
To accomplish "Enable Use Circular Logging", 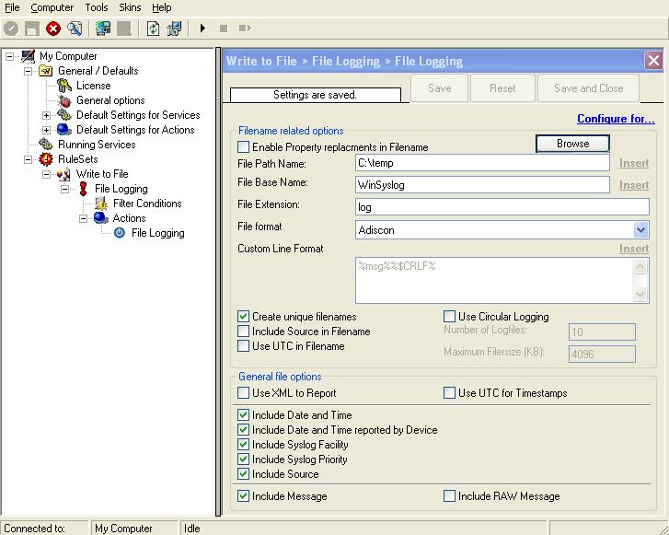I will [x=449, y=317].
